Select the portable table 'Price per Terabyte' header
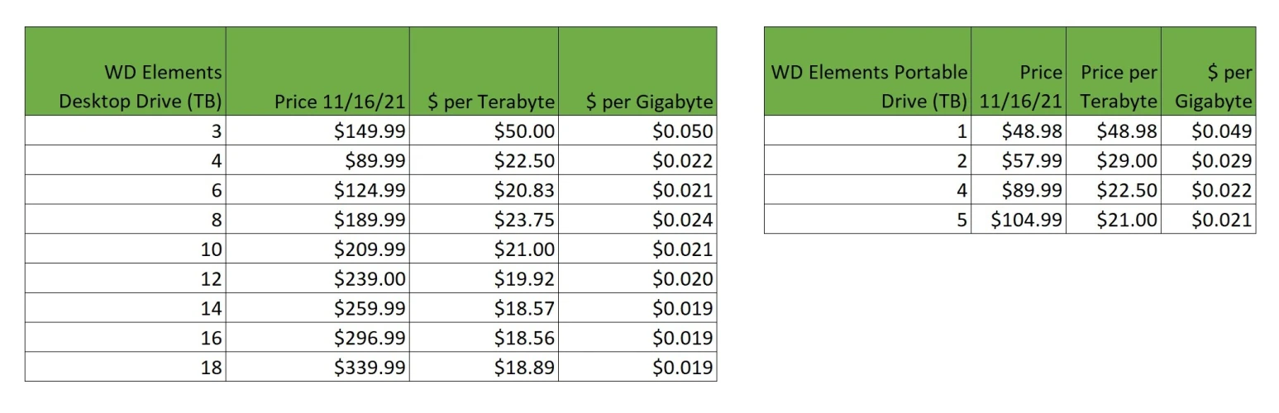Viewport: 1279px width, 413px height. coord(1118,87)
